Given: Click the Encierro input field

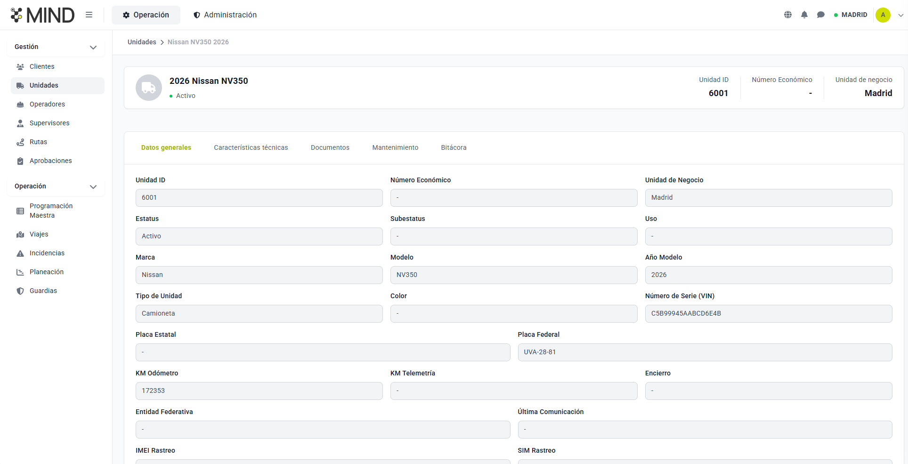Looking at the screenshot, I should 769,391.
